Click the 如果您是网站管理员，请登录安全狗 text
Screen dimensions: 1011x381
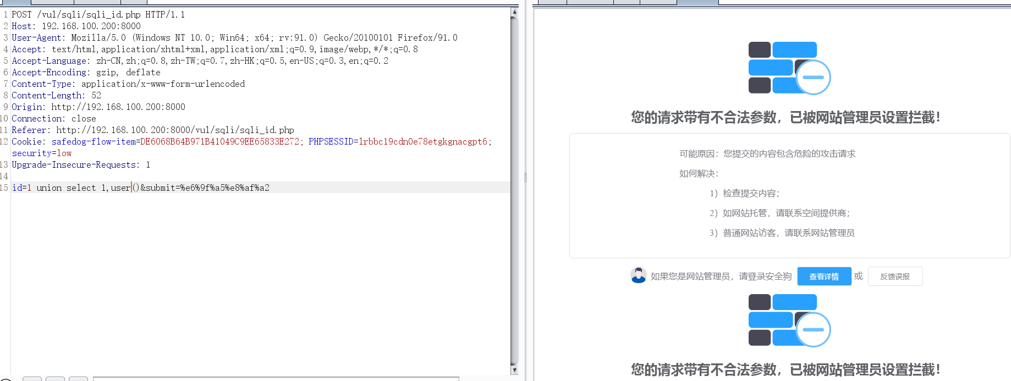721,276
